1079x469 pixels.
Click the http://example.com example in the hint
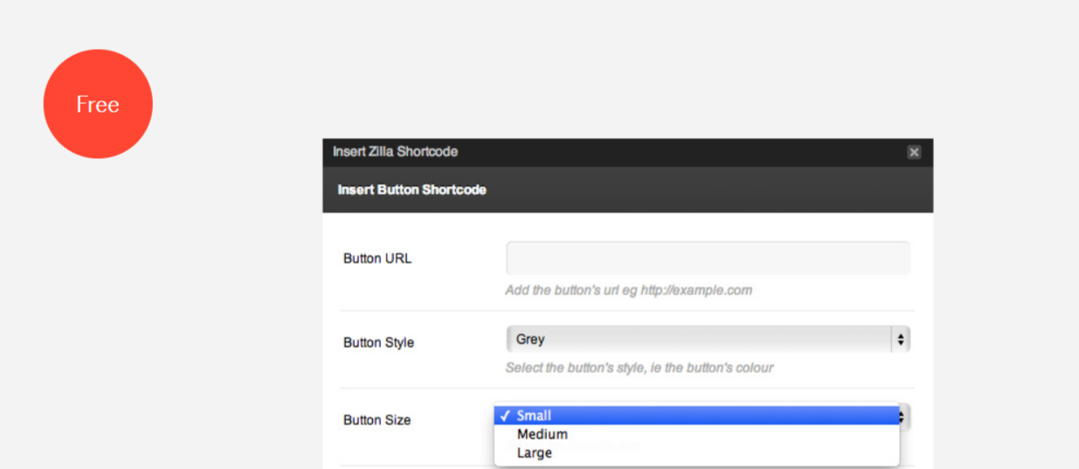695,290
